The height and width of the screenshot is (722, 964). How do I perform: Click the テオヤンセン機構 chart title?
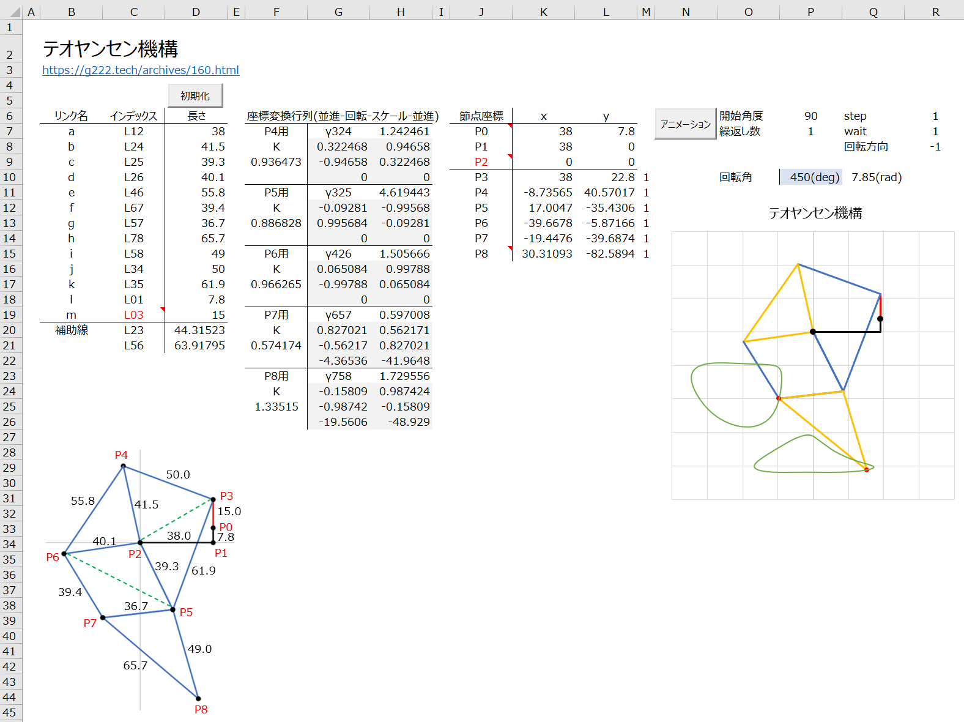[x=815, y=214]
